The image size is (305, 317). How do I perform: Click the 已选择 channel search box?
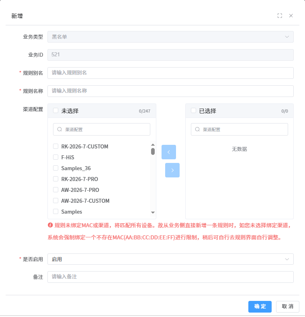[239, 130]
